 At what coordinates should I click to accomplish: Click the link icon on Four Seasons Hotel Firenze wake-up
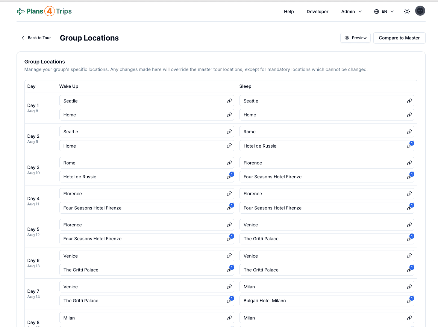229,208
